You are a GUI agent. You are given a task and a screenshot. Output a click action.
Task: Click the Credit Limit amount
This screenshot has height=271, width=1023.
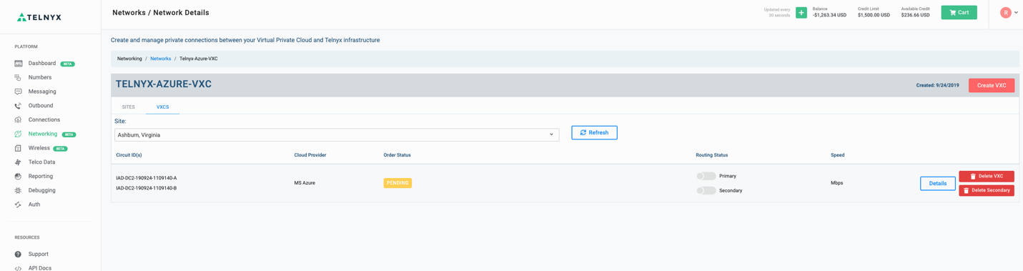[x=874, y=15]
